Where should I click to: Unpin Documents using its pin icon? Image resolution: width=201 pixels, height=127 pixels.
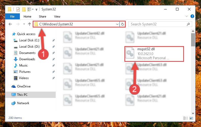click(54, 53)
